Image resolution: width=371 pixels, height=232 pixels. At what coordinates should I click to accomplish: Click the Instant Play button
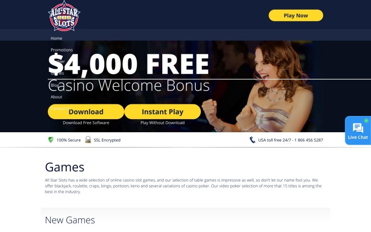click(x=163, y=112)
